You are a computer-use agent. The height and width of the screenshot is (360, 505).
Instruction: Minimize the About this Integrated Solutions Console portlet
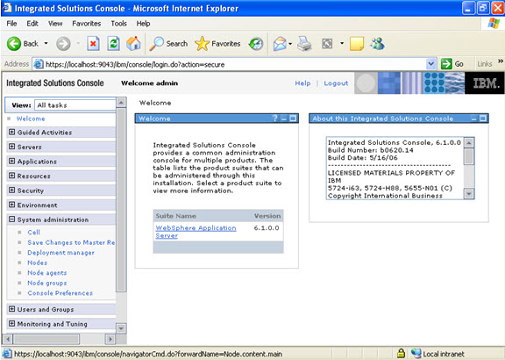473,119
